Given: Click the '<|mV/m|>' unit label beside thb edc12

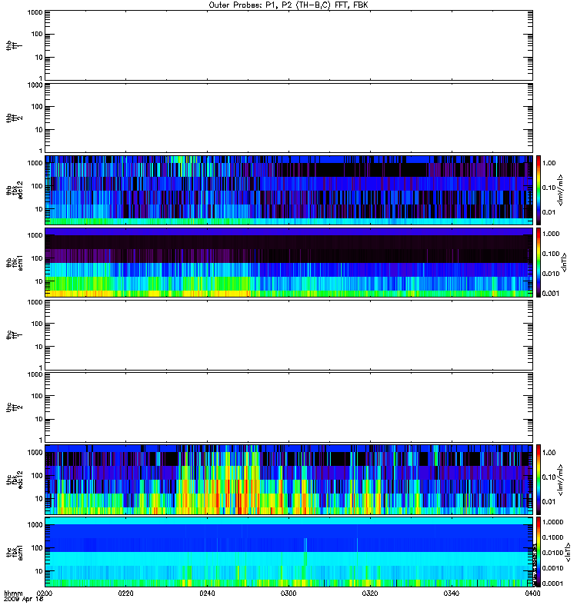Looking at the screenshot, I should click(561, 190).
